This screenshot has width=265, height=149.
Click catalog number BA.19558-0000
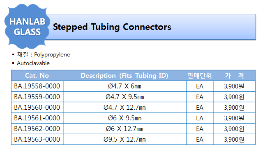coord(37,86)
